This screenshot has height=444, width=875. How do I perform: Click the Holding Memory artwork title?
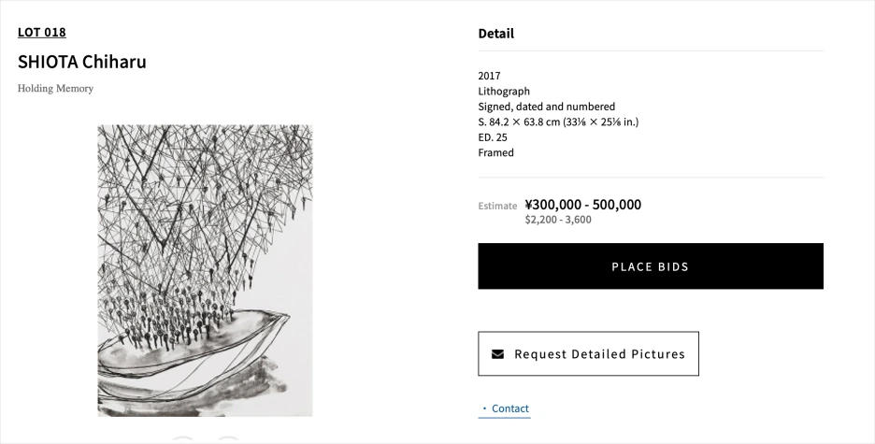55,89
